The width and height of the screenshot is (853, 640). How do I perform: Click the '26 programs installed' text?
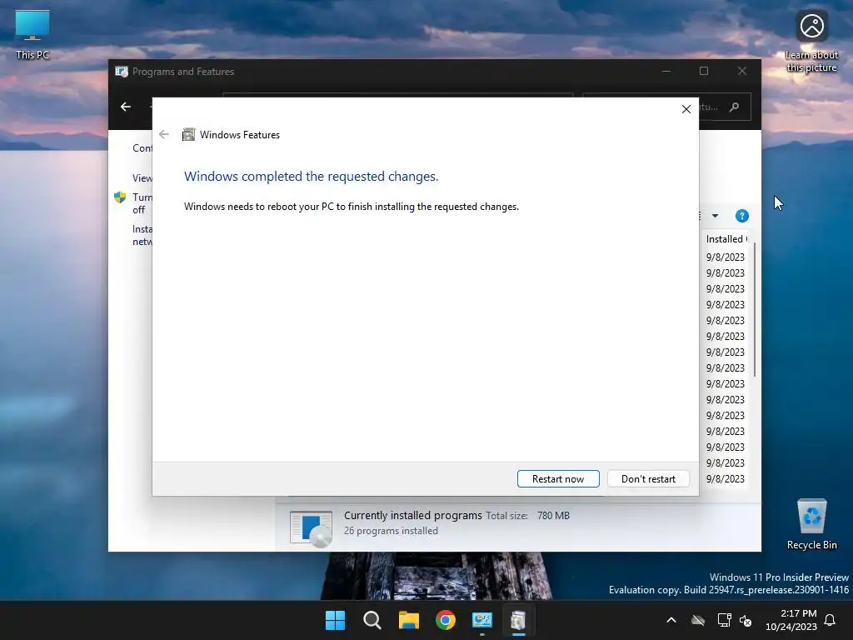391,531
